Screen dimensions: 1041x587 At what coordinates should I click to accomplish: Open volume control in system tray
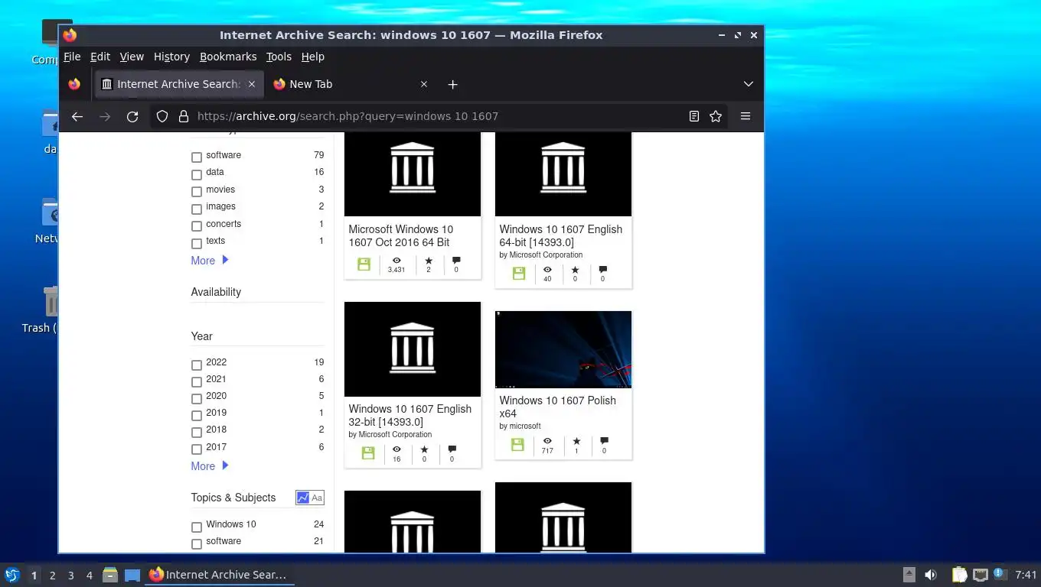click(x=931, y=575)
